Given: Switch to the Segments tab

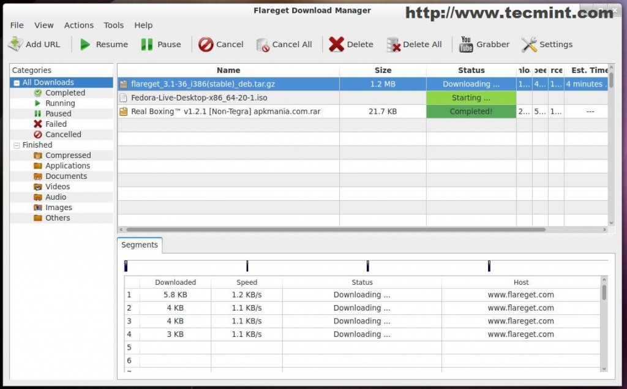Looking at the screenshot, I should 140,244.
